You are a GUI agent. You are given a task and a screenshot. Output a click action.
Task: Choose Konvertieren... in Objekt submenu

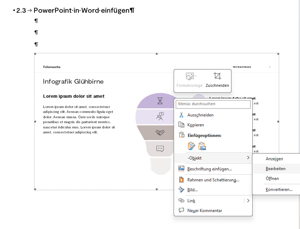276,189
